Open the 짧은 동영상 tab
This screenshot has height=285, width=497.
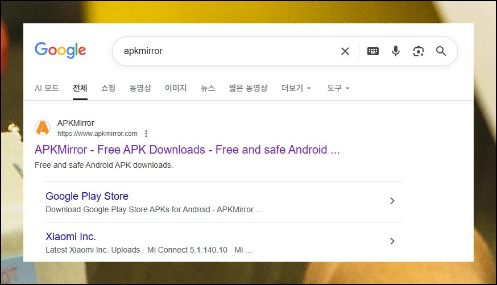click(x=248, y=88)
